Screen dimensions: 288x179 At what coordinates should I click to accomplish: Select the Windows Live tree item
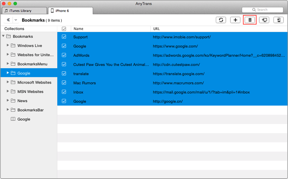coord(30,46)
